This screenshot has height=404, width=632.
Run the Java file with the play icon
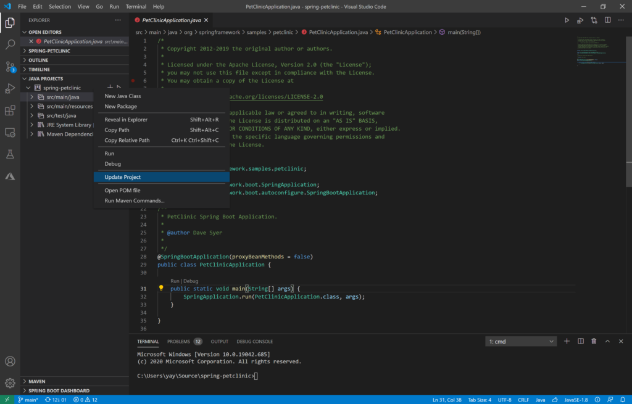[x=567, y=19]
